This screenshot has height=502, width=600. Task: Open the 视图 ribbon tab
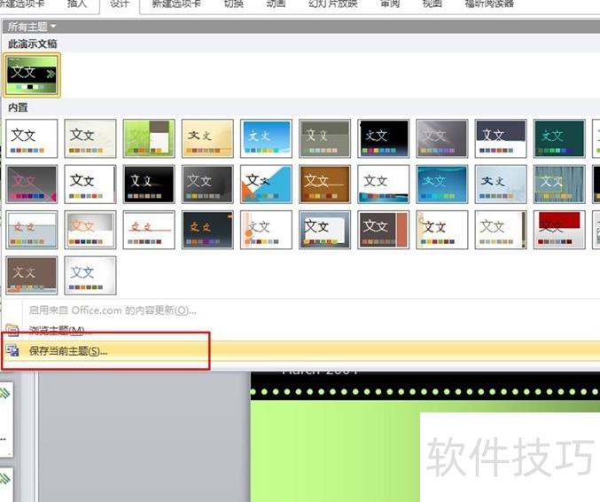(x=432, y=4)
